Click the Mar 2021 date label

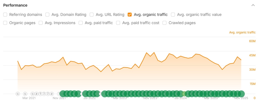tap(29, 98)
